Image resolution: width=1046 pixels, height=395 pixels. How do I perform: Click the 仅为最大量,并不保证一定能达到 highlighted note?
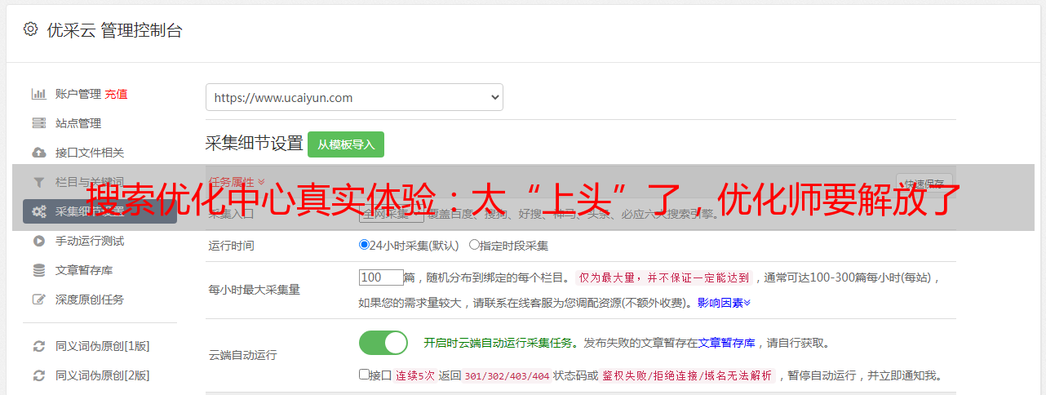tap(664, 277)
